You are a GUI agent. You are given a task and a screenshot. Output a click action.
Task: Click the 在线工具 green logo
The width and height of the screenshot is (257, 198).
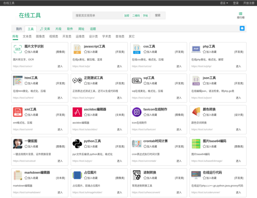point(30,15)
